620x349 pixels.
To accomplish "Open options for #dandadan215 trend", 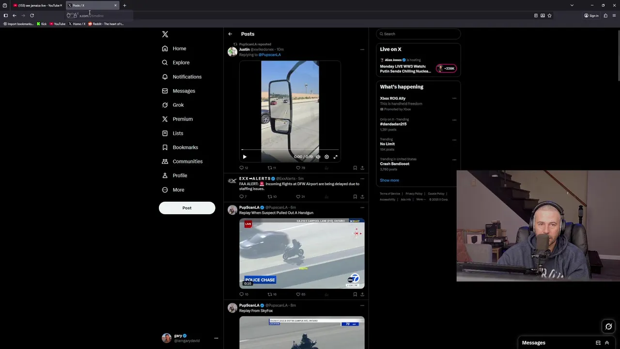I will [454, 120].
